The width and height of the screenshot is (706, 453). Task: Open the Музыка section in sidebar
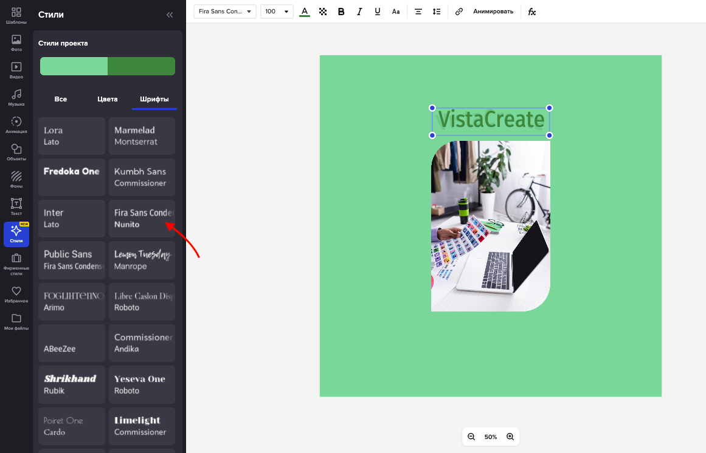[x=16, y=98]
